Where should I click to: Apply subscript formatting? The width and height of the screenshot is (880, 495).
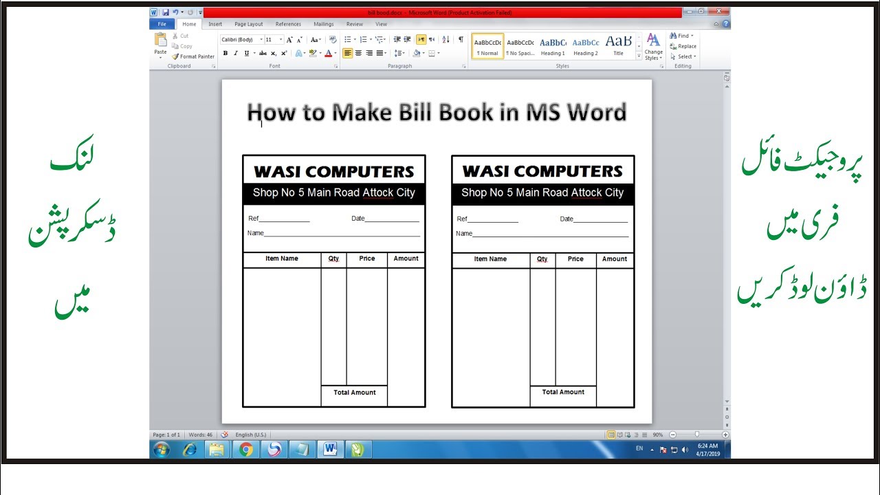point(274,53)
